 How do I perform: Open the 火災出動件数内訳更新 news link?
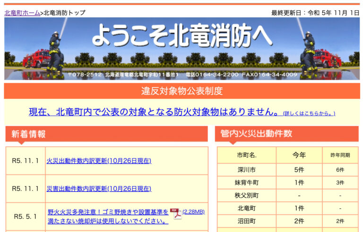point(99,161)
